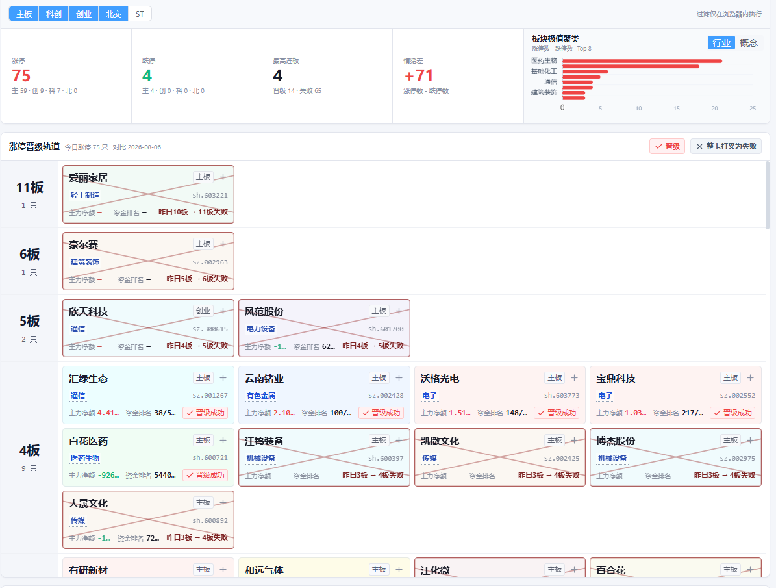This screenshot has height=588, width=776.
Task: Toggle the 整卡打叉为失败 legend filter
Action: 726,147
